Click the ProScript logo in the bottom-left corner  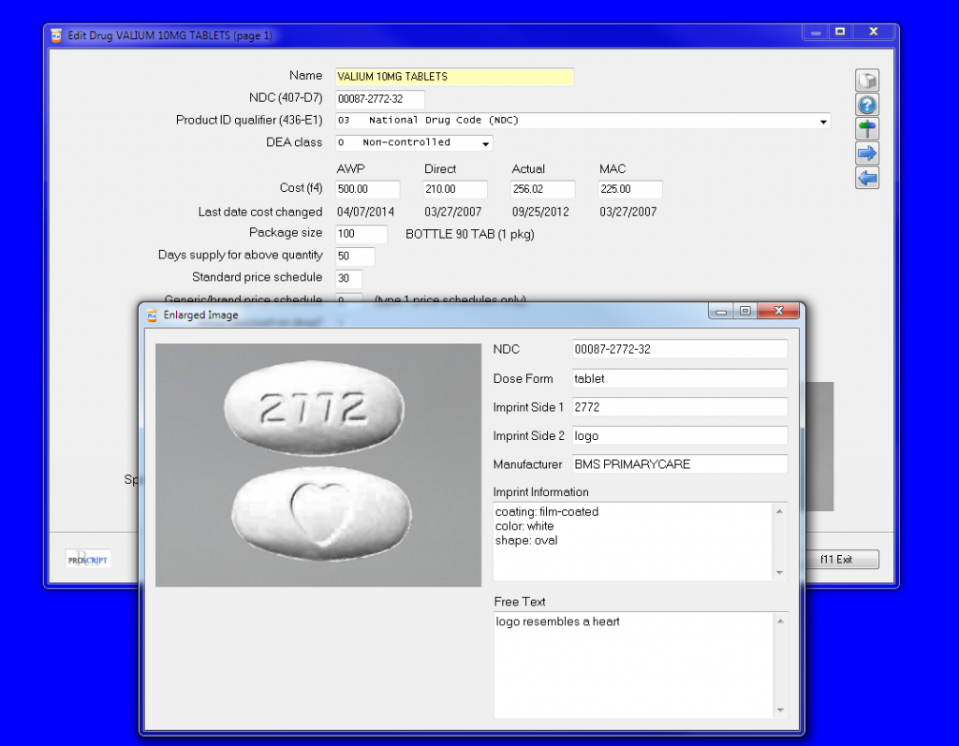click(x=88, y=559)
